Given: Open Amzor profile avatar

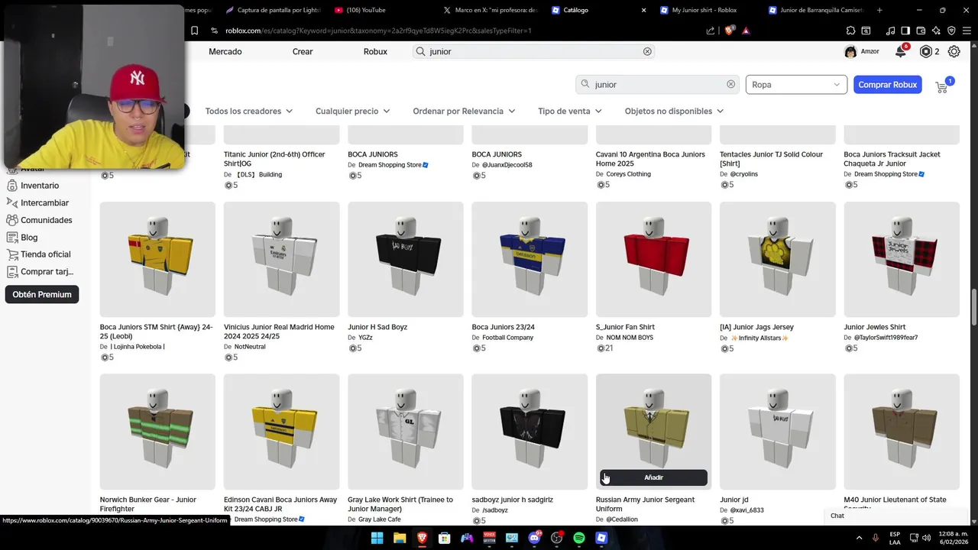Looking at the screenshot, I should [x=850, y=51].
